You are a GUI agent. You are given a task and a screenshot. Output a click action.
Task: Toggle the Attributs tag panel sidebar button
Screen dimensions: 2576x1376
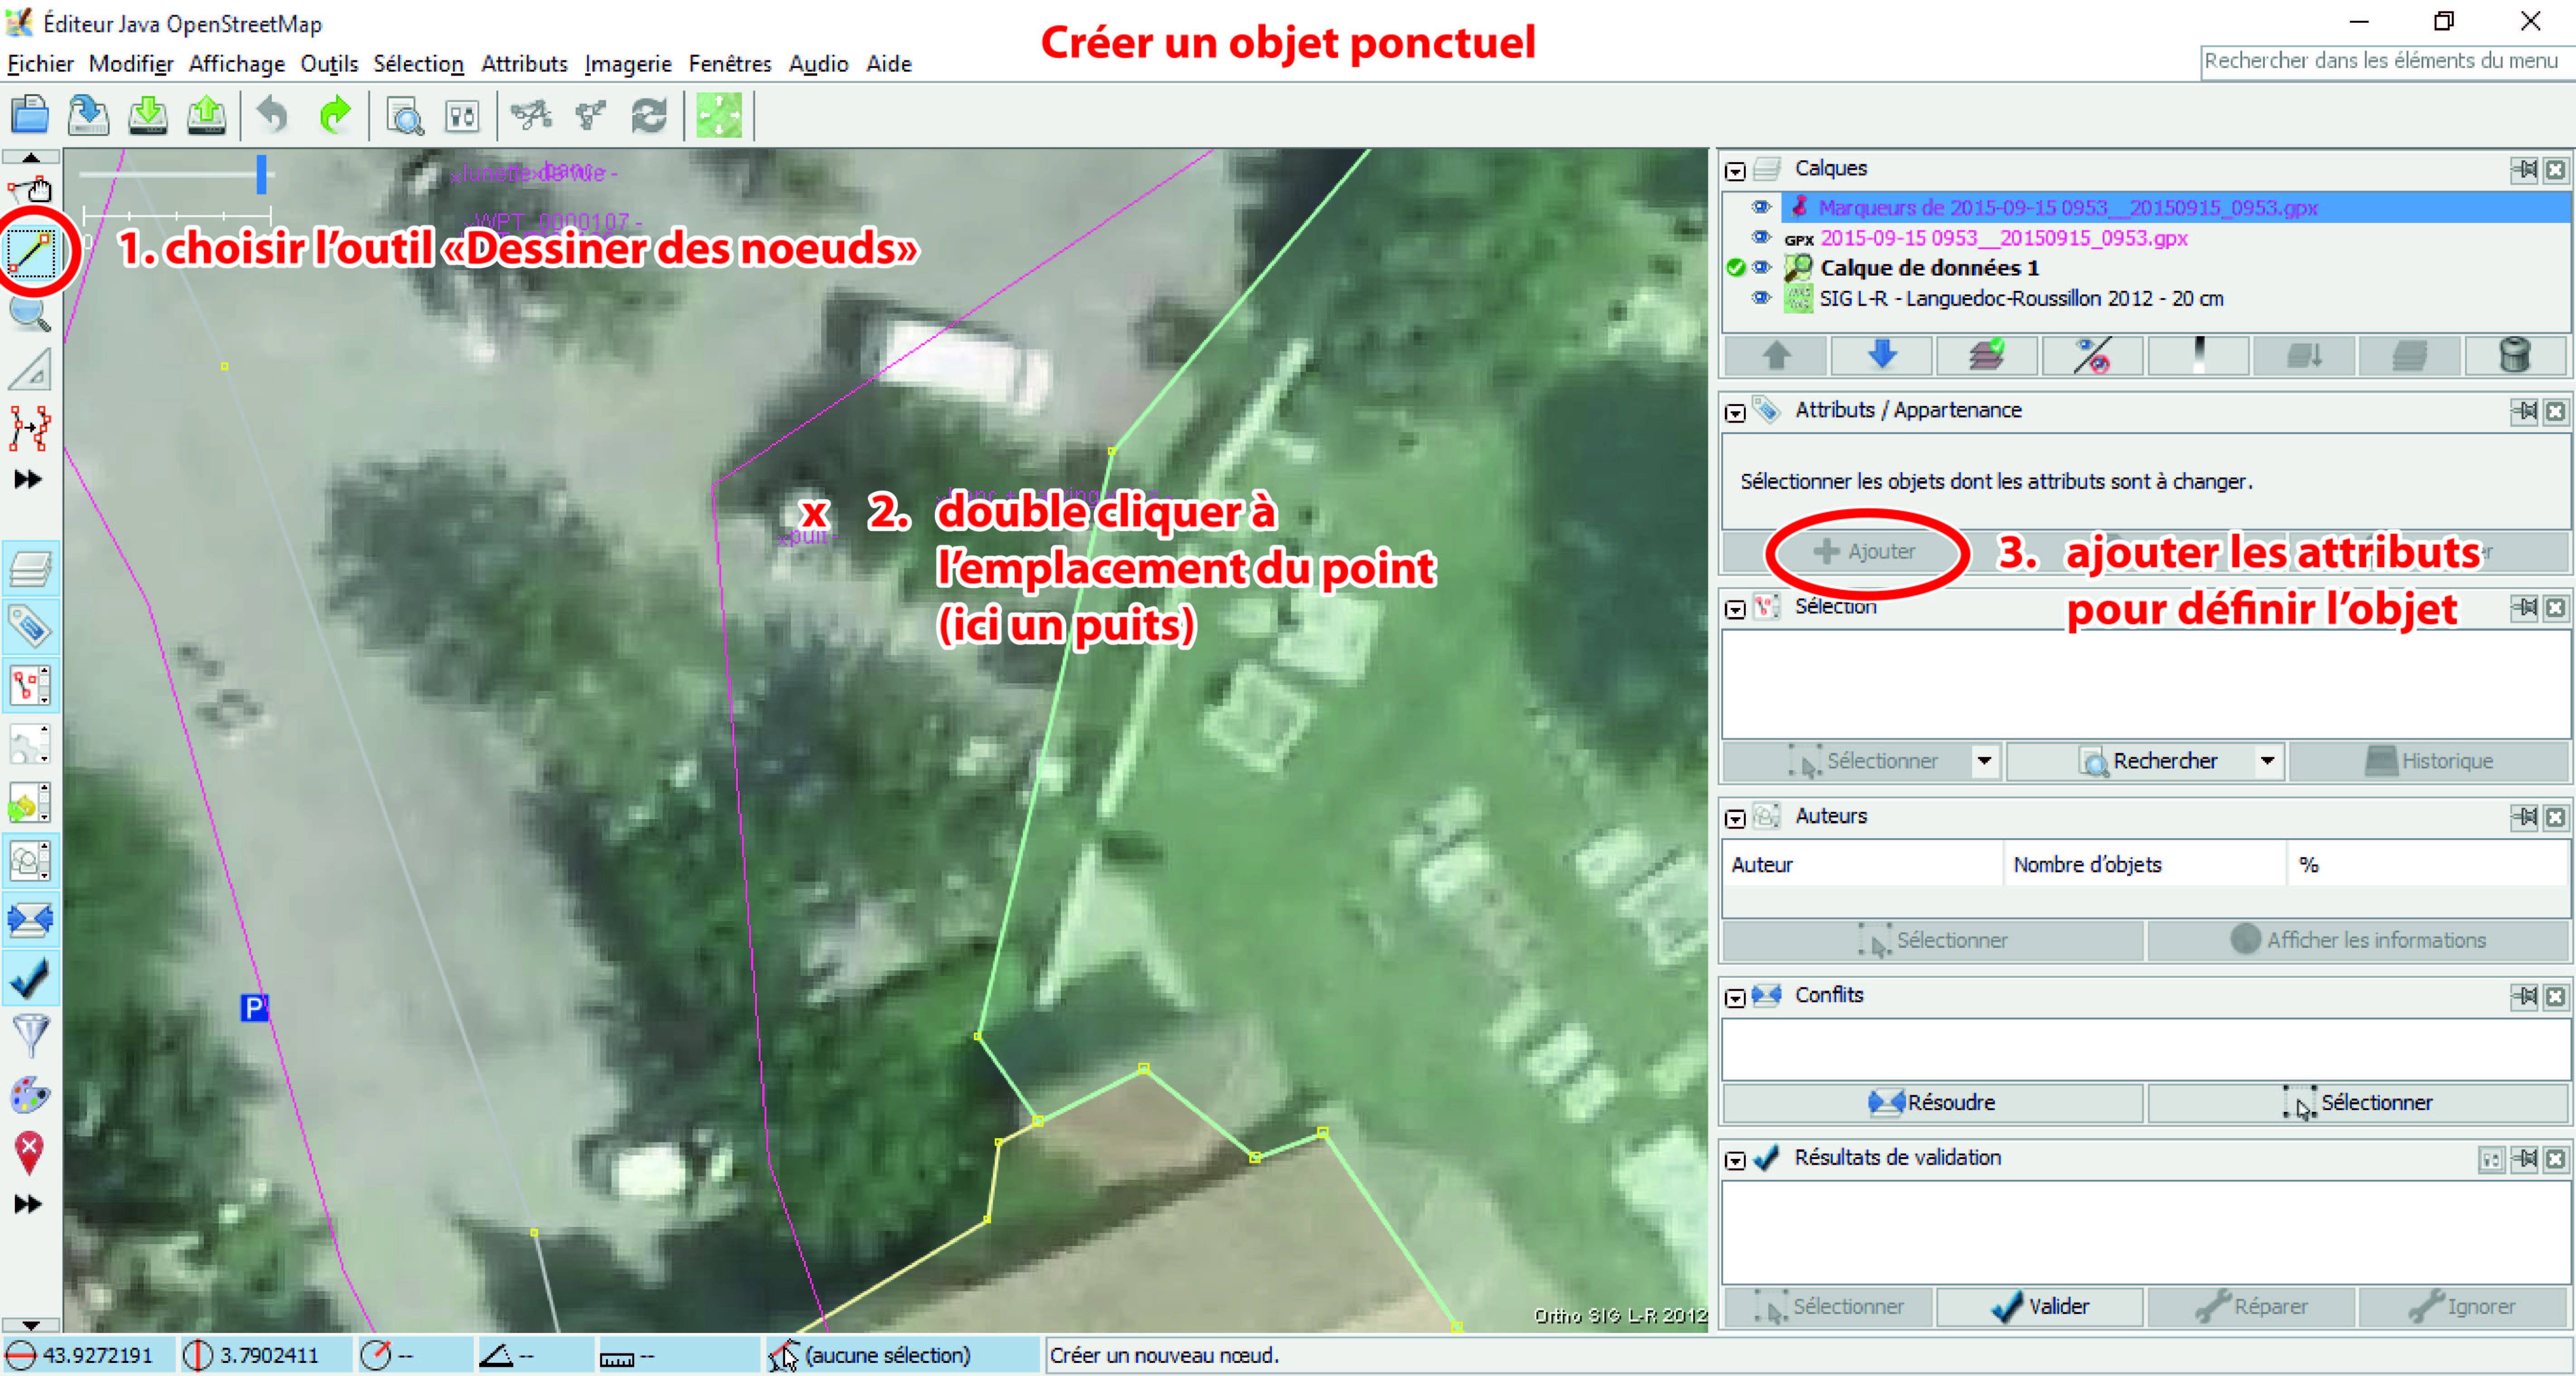point(30,628)
